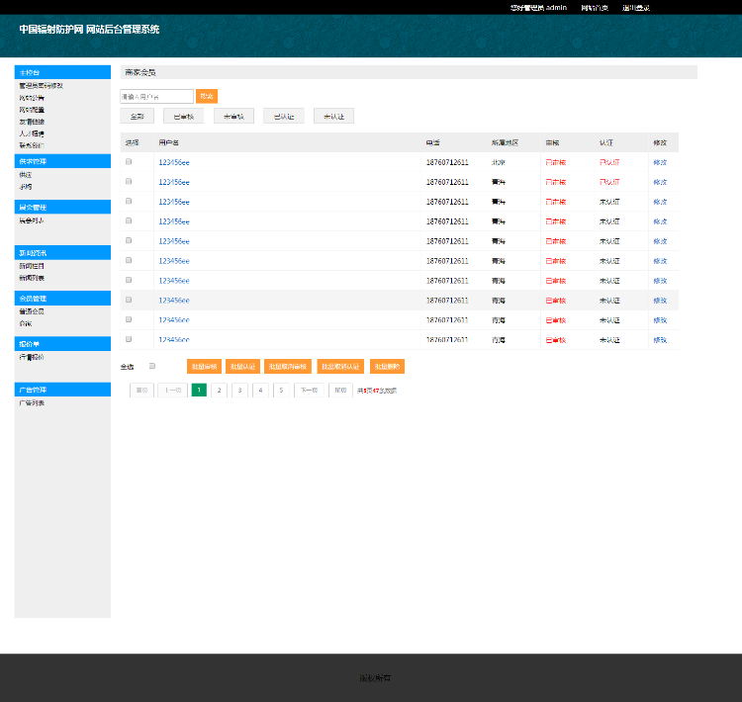Jump to last page with 尾页
This screenshot has width=742, height=702.
click(340, 391)
